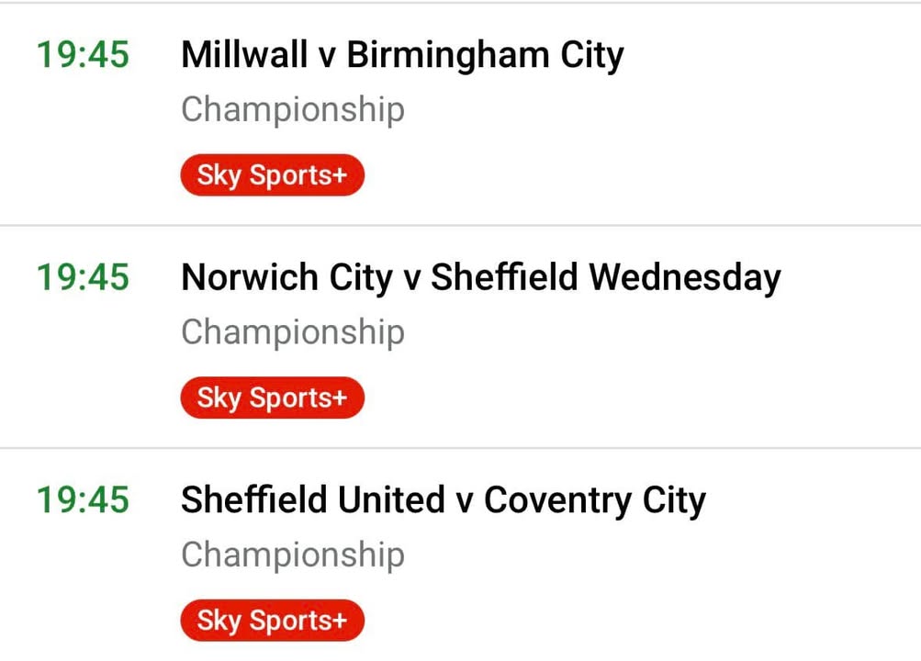Click the 19:45 time beside the Sheffield United match
Viewport: 921px width, 661px height.
click(83, 500)
